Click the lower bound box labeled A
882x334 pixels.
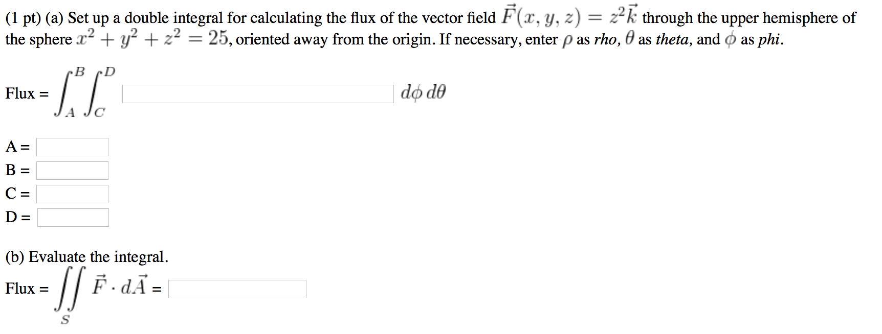[x=72, y=147]
